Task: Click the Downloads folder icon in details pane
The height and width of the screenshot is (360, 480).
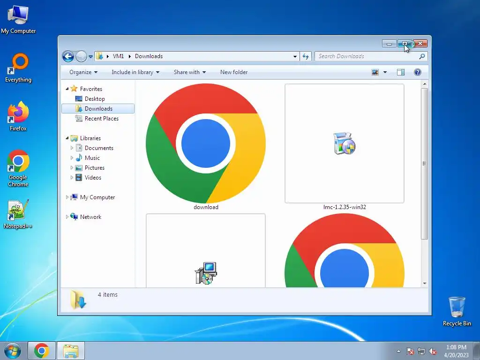Action: pos(78,300)
